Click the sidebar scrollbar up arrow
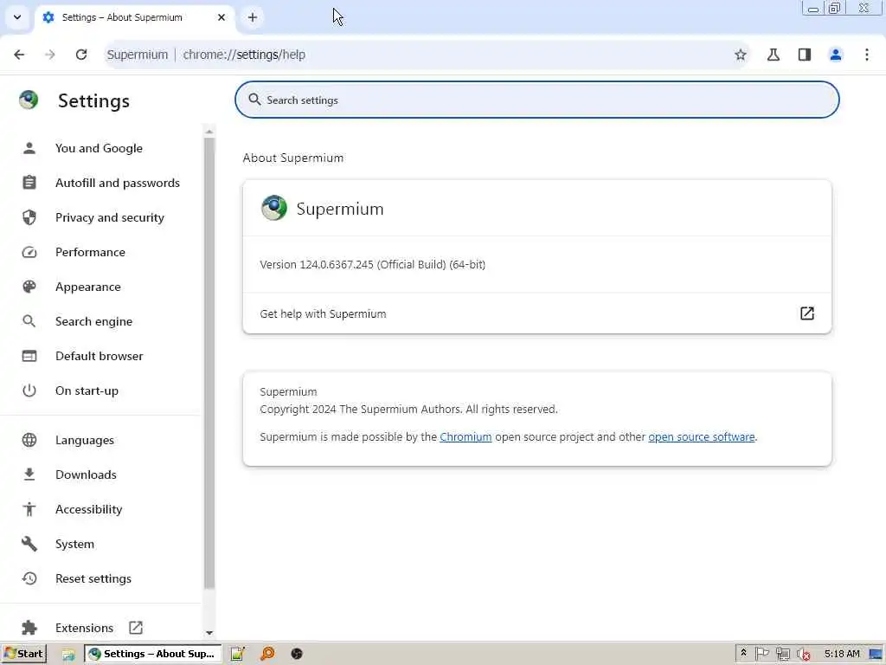This screenshot has height=665, width=886. pyautogui.click(x=209, y=132)
